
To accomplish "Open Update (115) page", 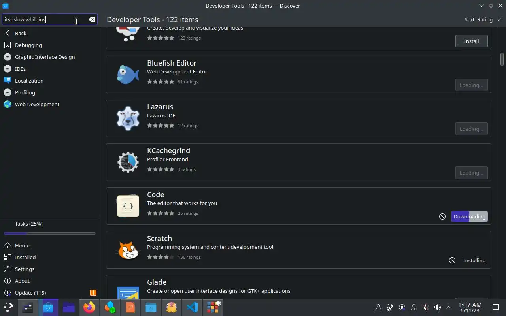I will pos(50,293).
